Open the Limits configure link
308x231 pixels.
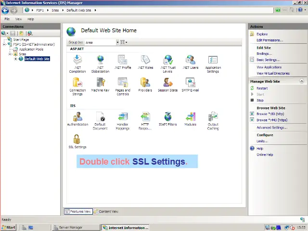(262, 141)
